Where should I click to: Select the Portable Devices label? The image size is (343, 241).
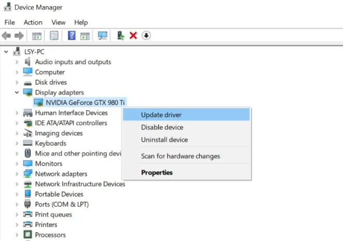[x=59, y=194]
